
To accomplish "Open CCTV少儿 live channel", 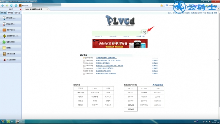I will [144, 105].
